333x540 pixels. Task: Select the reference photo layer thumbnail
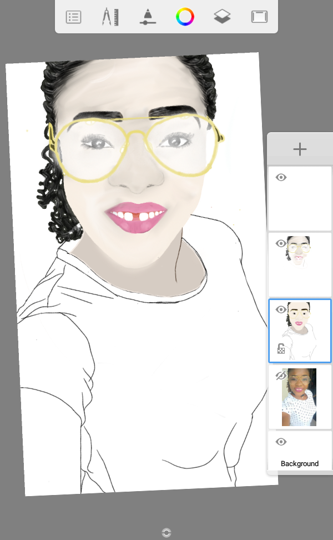tap(300, 397)
